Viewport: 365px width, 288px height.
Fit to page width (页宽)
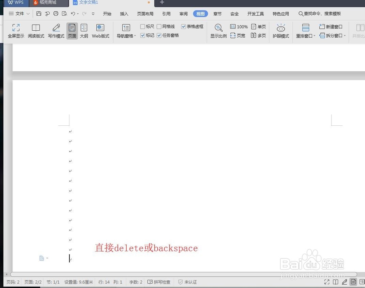coord(238,35)
